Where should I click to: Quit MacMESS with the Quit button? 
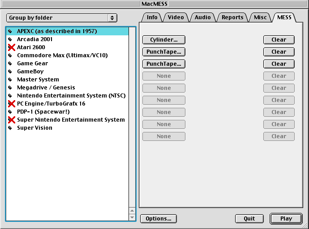(x=249, y=219)
